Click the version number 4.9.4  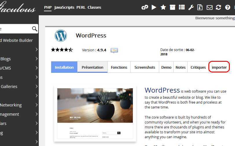point(102,50)
